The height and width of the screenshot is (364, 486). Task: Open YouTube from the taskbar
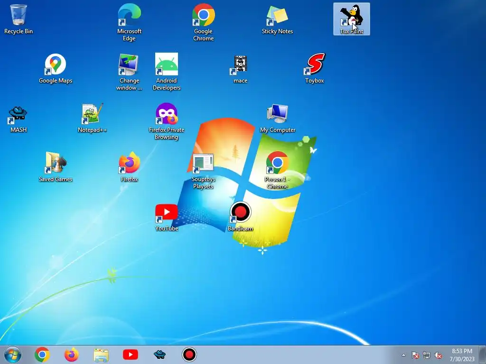tap(131, 355)
